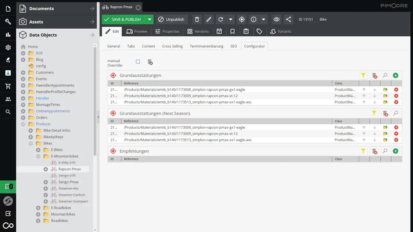Expand the Sengo Pmax tree node
This screenshot has width=413, height=232.
click(46, 182)
